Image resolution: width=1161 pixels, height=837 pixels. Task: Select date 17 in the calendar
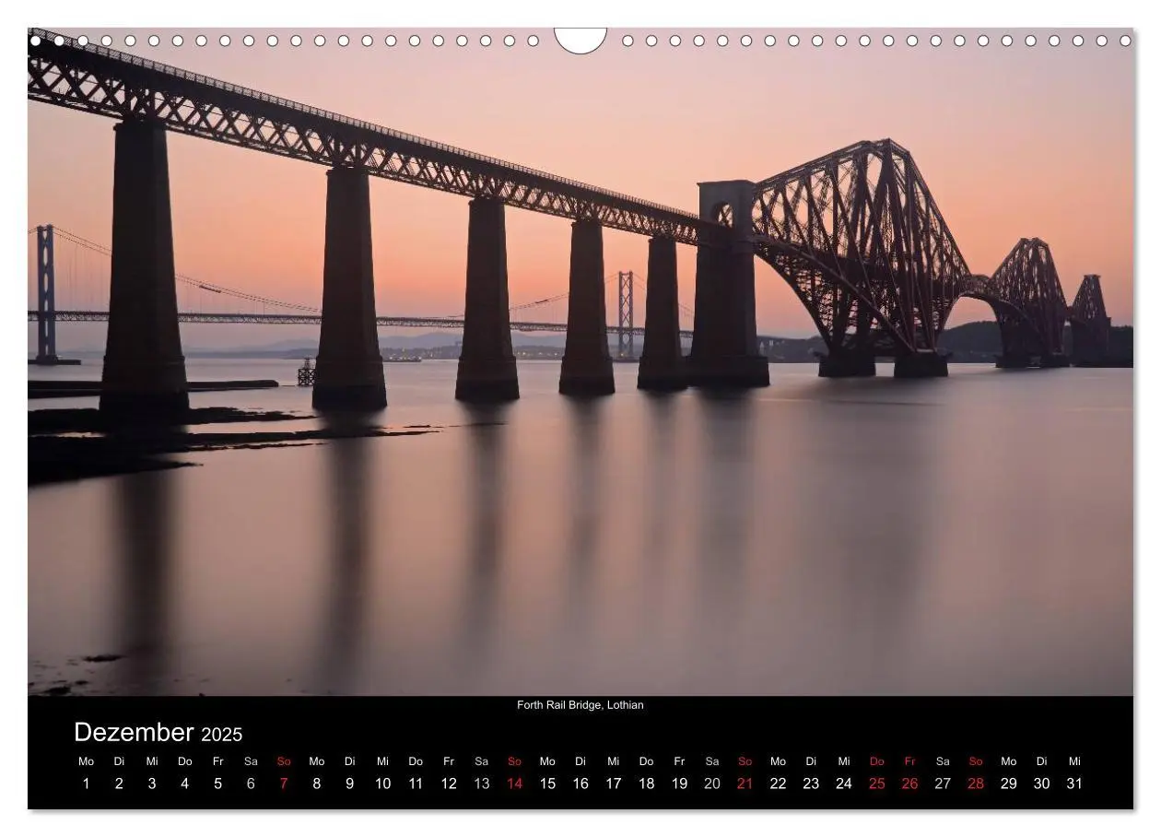point(614,784)
